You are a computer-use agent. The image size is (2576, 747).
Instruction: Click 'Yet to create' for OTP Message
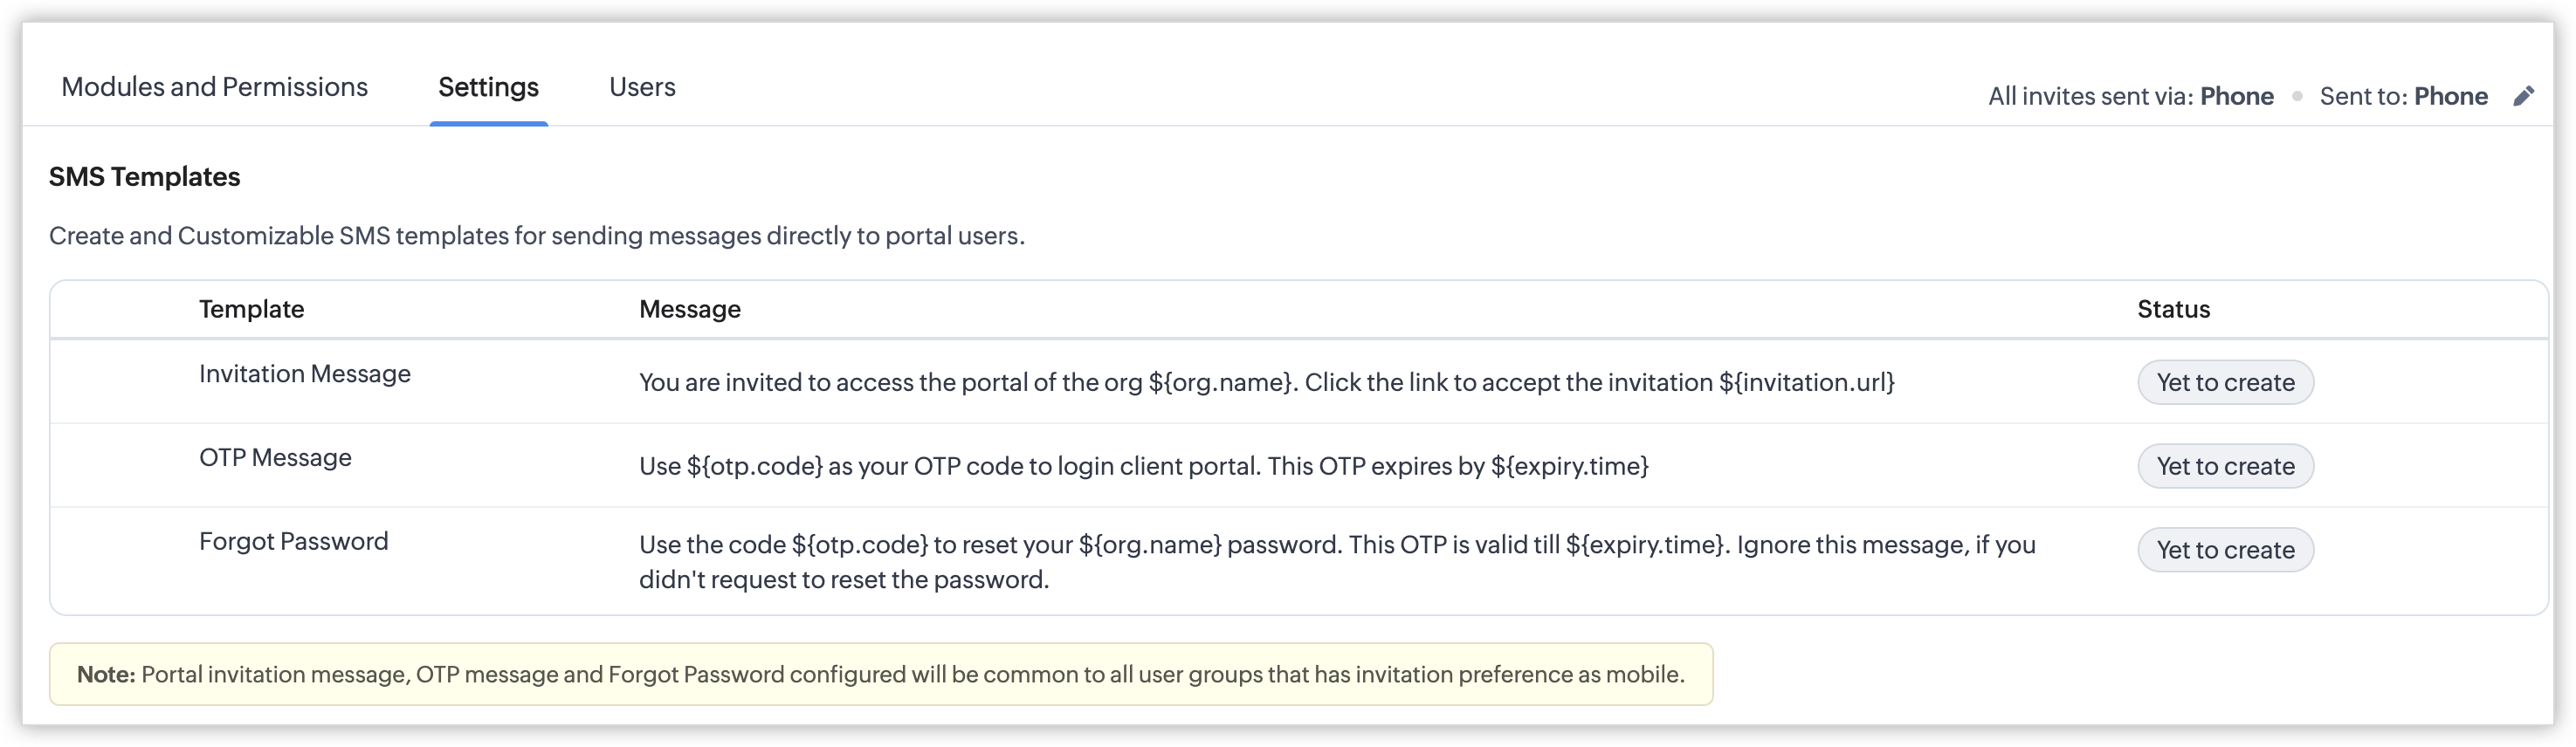coord(2225,466)
